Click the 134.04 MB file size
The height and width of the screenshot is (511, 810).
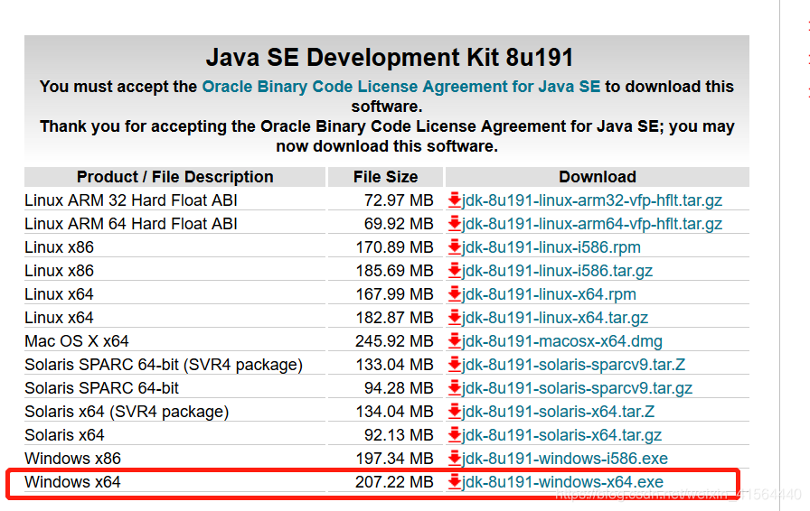point(394,412)
